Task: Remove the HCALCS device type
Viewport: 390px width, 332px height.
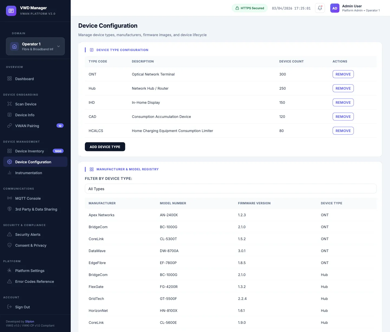Action: [343, 131]
